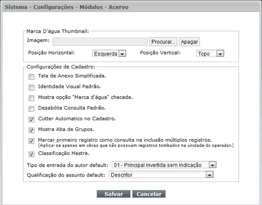The height and width of the screenshot is (205, 262).
Task: Enable Identidade Visual Padrão checkbox
Action: coord(31,87)
